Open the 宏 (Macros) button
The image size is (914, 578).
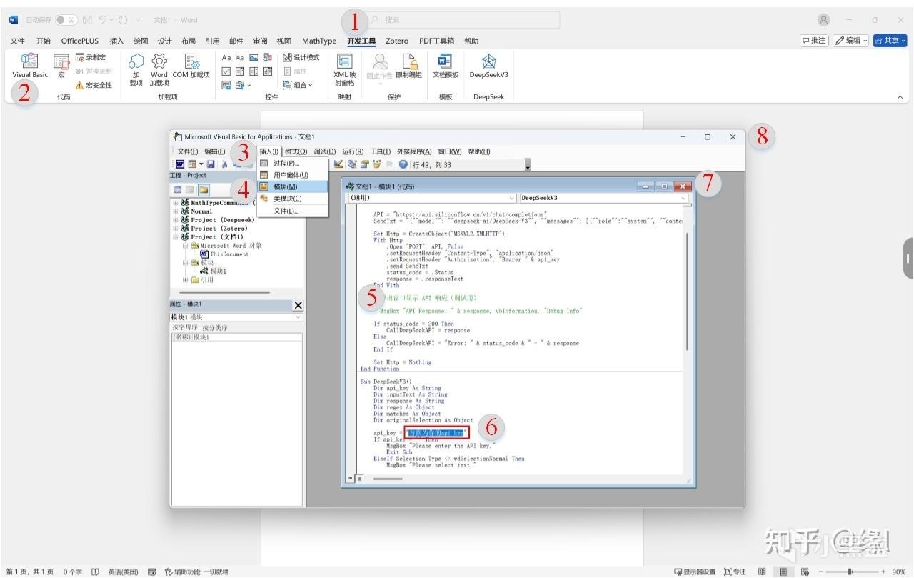click(61, 65)
